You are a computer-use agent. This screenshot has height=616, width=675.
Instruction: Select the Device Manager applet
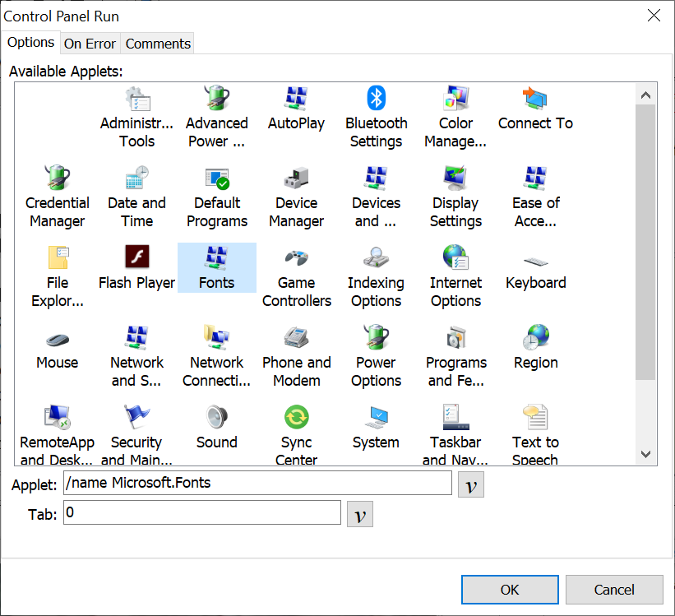tap(296, 178)
